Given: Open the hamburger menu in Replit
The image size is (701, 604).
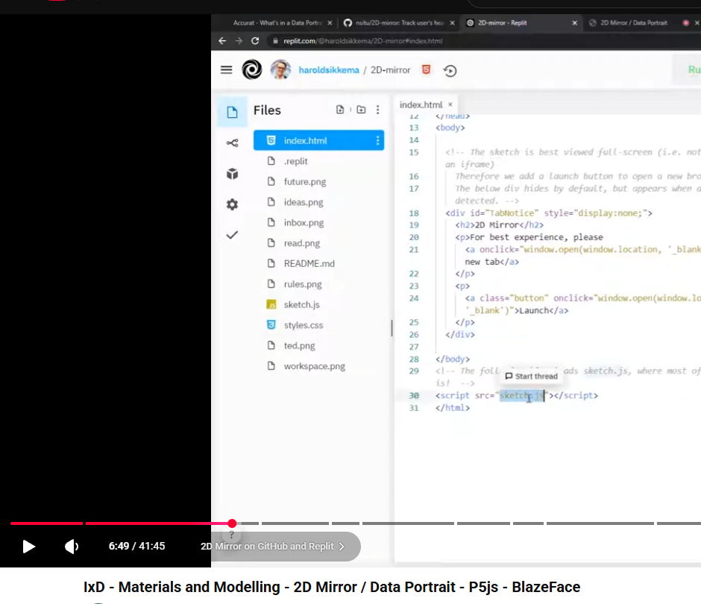Looking at the screenshot, I should coord(227,69).
